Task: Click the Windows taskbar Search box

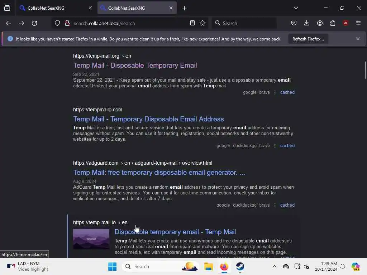Action: coord(161,266)
